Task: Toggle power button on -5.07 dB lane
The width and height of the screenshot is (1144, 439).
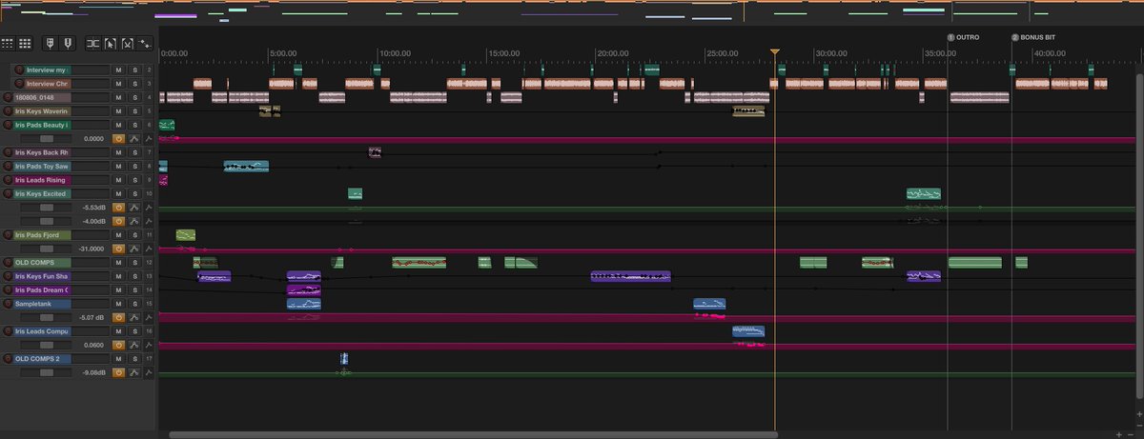Action: (x=119, y=317)
